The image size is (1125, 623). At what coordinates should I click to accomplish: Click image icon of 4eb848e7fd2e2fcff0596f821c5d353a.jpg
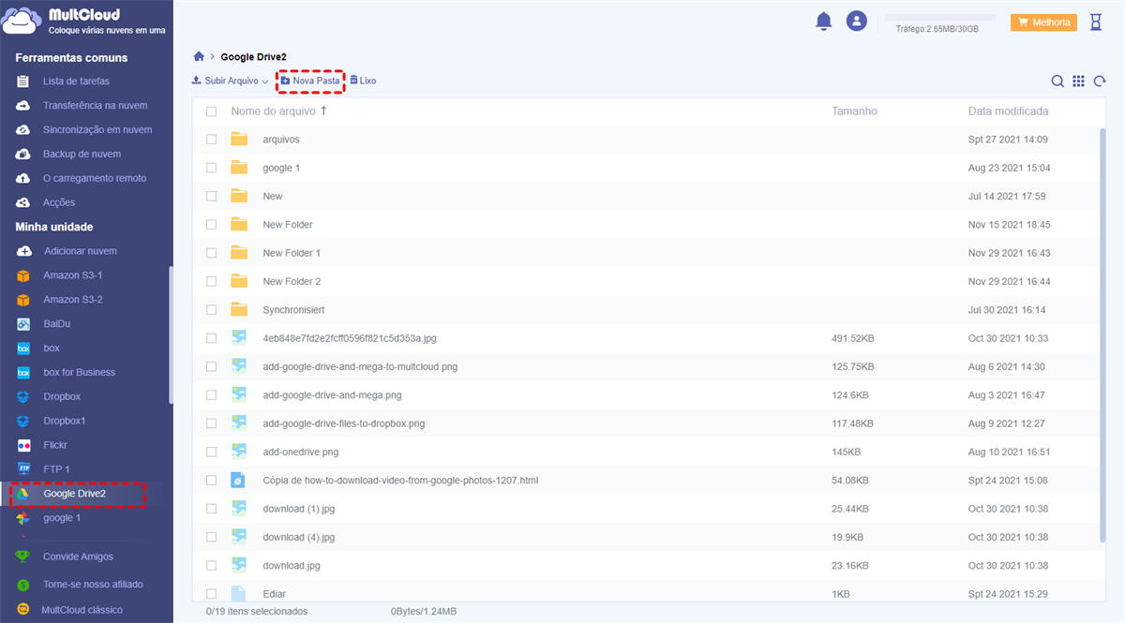239,337
